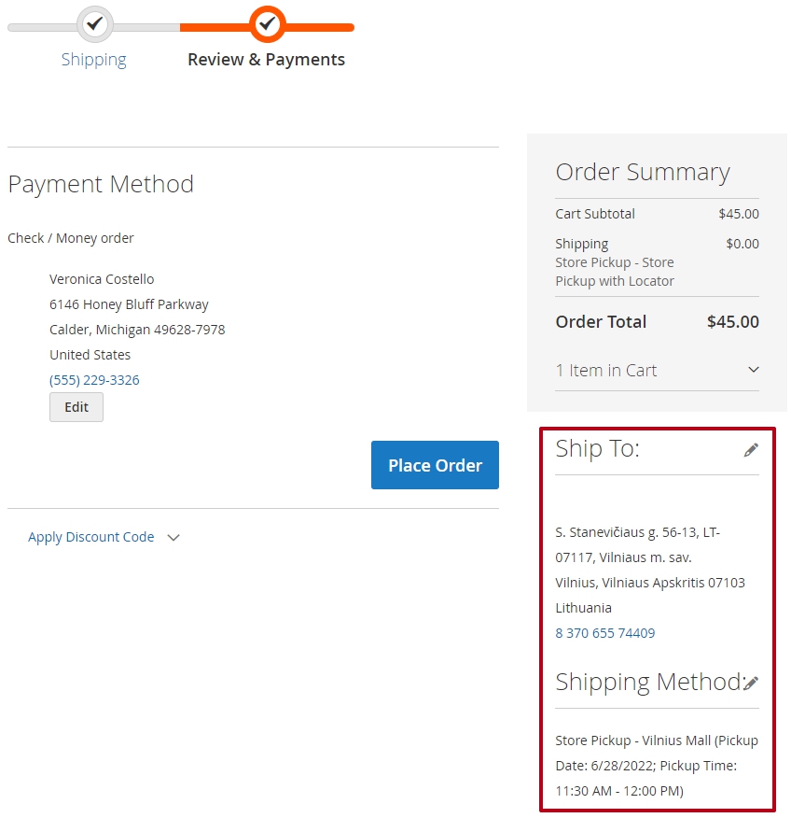
Task: Click Edit under the billing address
Action: [76, 407]
